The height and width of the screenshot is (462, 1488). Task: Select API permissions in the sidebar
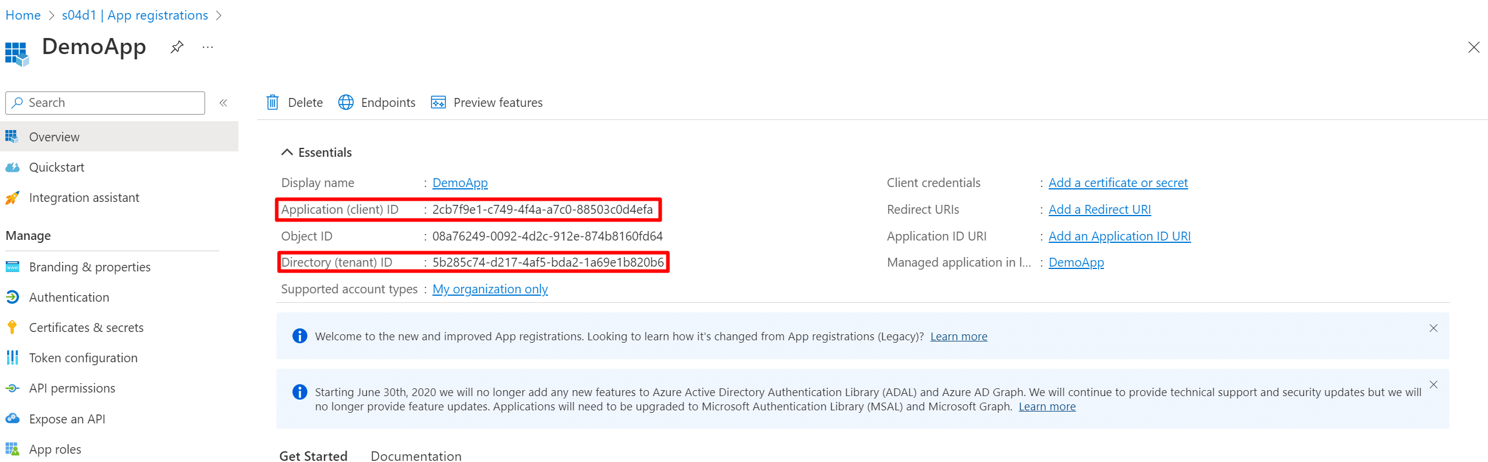[72, 388]
